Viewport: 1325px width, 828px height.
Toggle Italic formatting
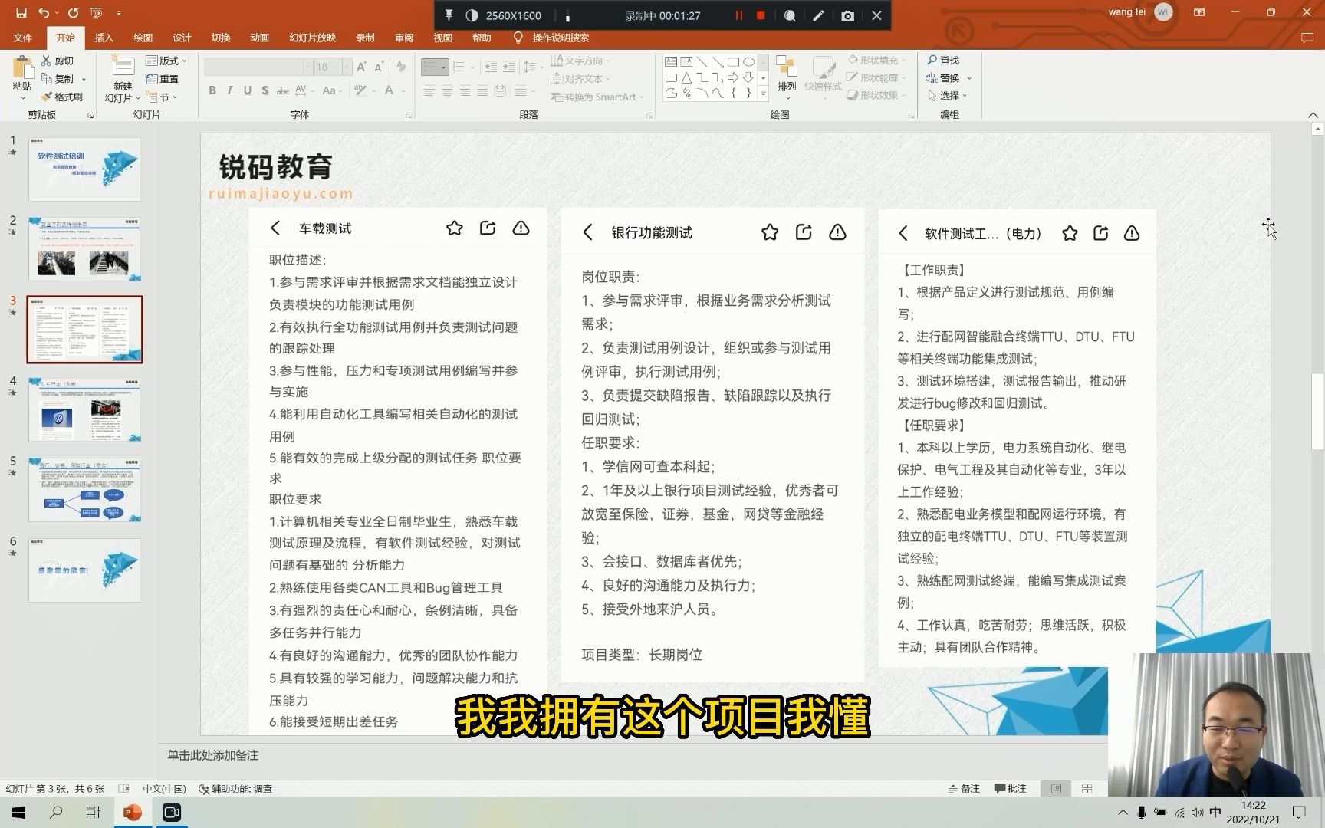[229, 90]
